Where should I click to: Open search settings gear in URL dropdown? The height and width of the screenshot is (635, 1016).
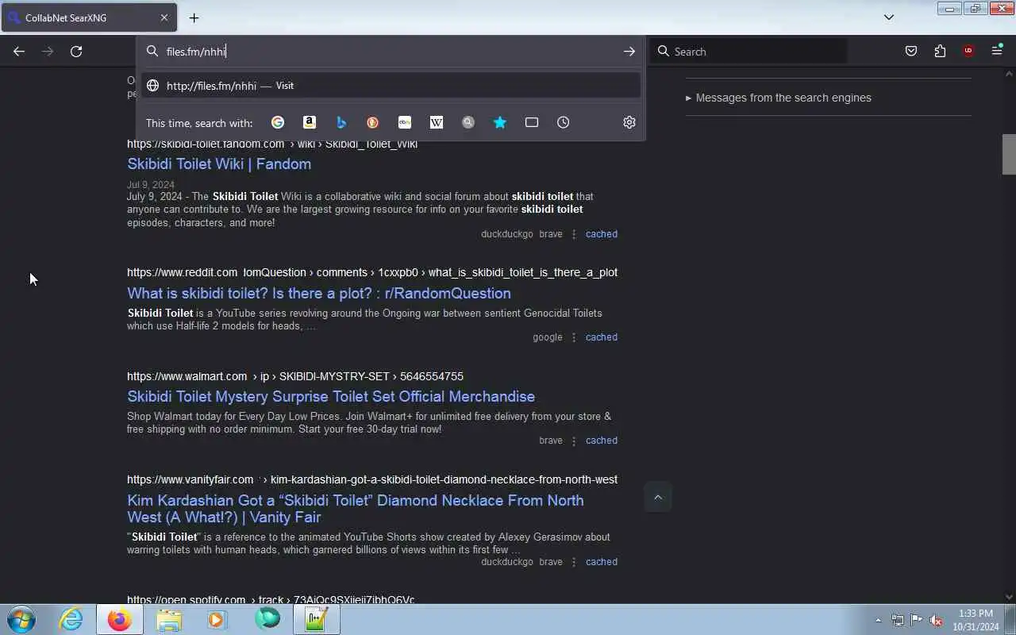click(x=629, y=122)
